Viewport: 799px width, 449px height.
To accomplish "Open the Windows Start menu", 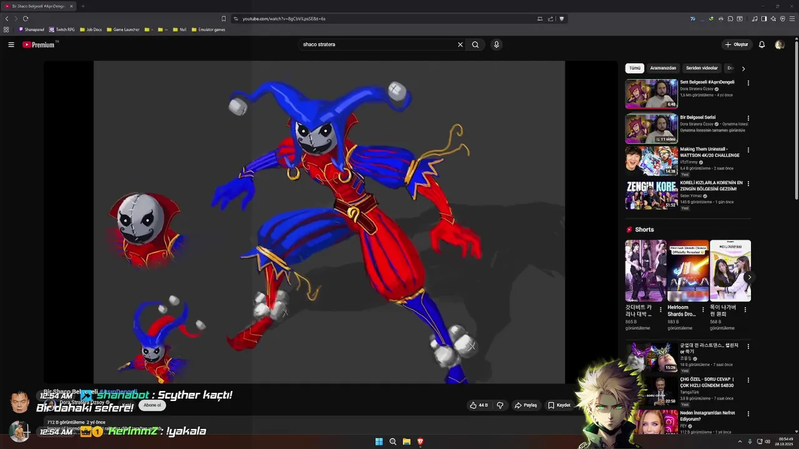I will pos(379,442).
